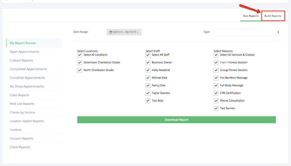This screenshot has width=291, height=166.
Task: Open the Type selection dropdown
Action: (246, 32)
